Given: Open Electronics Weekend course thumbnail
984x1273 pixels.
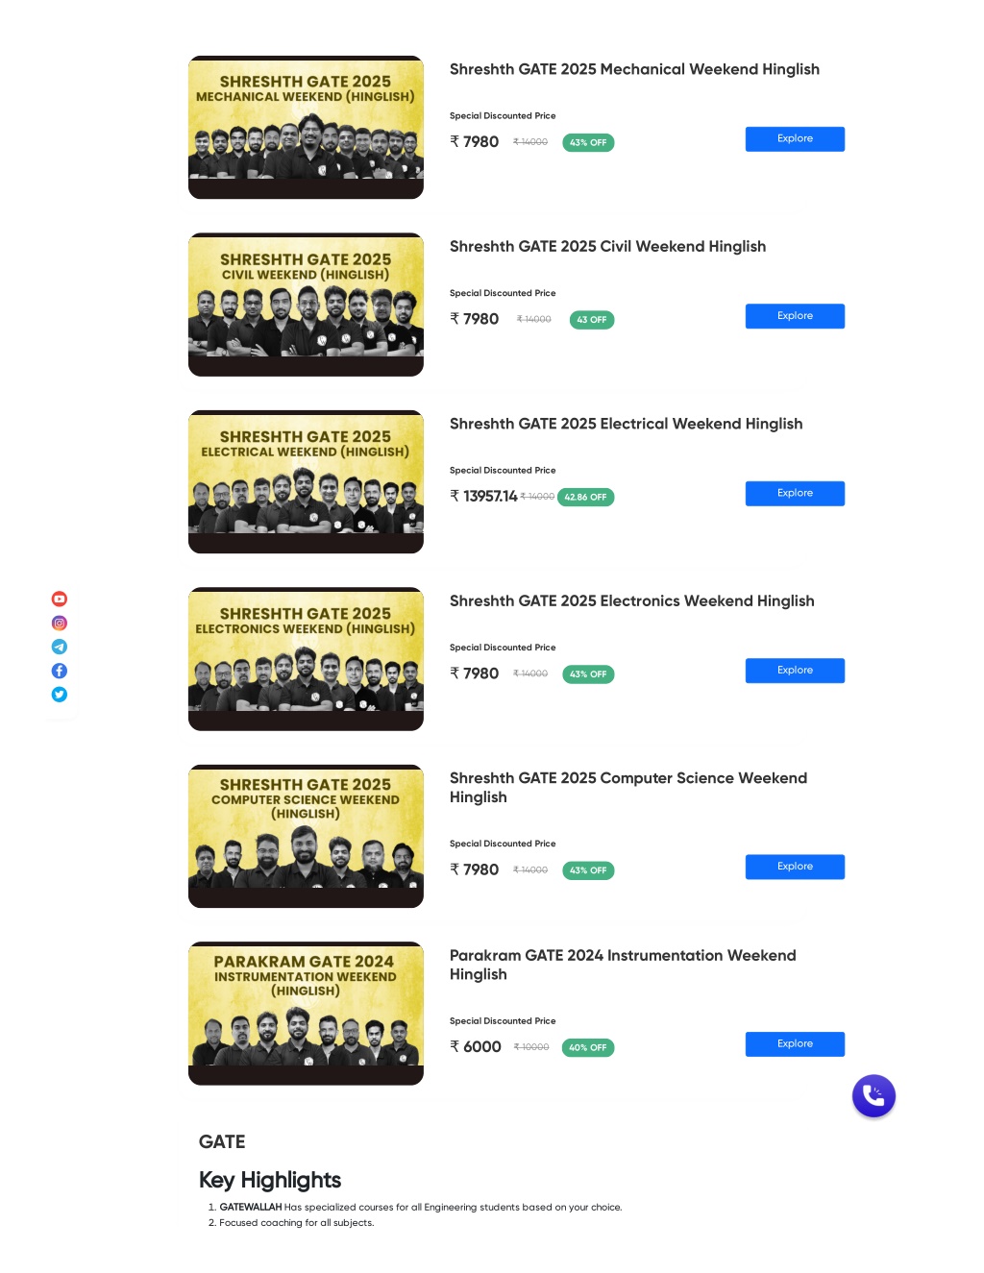Looking at the screenshot, I should 306,659.
